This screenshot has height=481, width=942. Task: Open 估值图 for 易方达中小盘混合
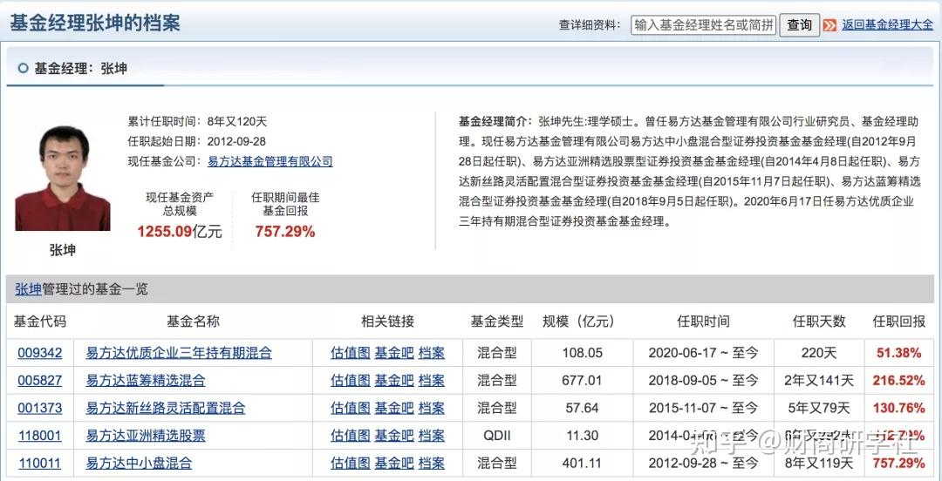coord(351,463)
